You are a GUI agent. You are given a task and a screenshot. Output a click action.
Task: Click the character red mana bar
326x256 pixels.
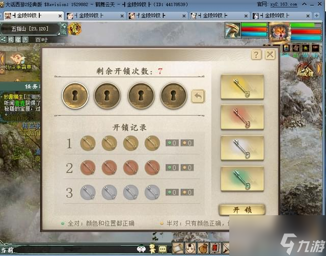[x=306, y=32]
